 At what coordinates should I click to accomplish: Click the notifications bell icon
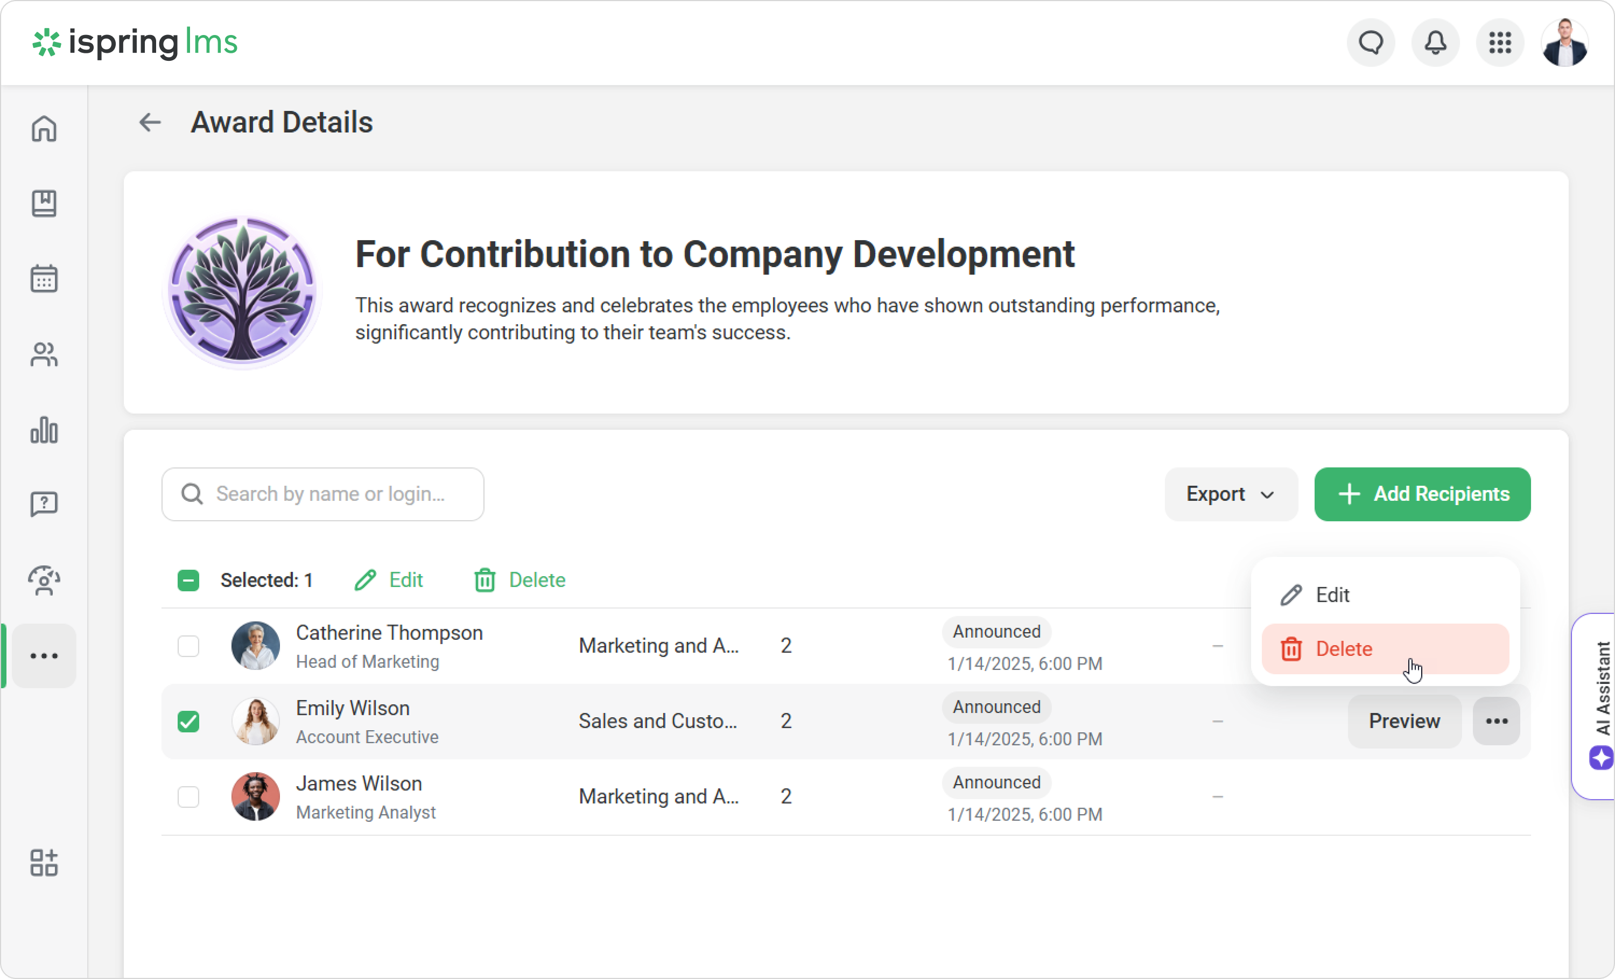point(1435,43)
